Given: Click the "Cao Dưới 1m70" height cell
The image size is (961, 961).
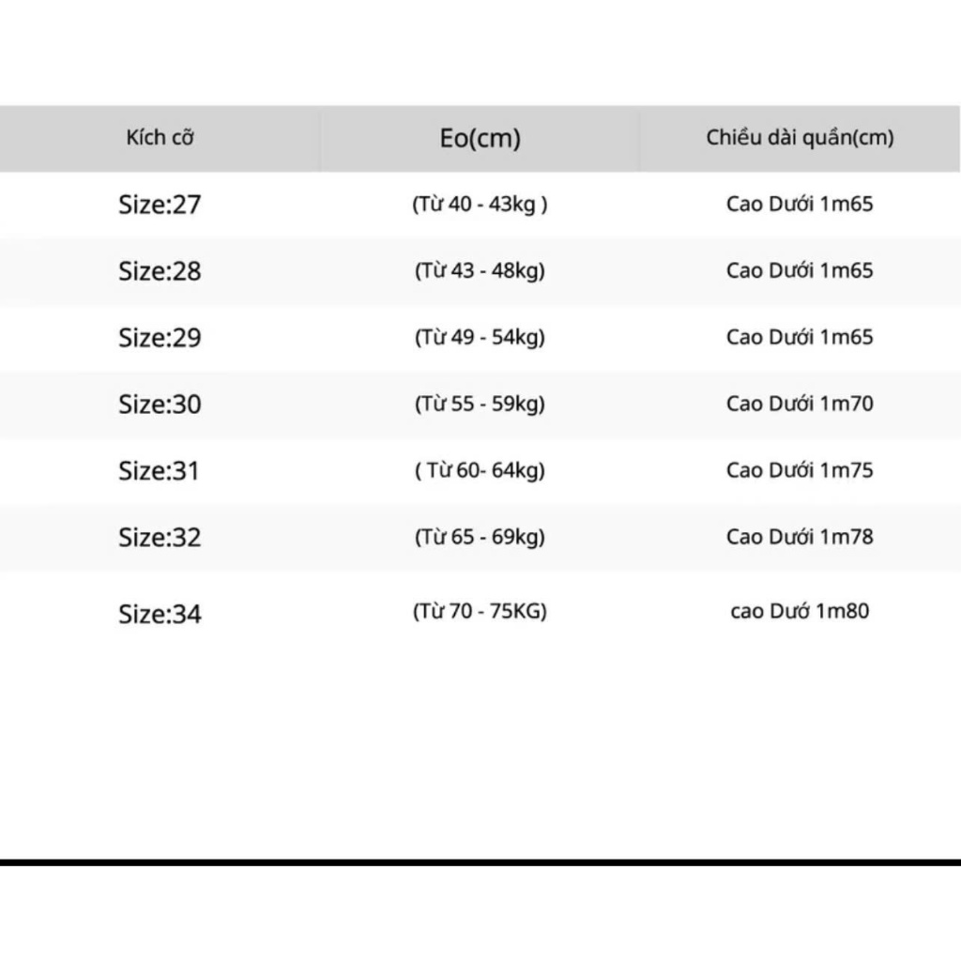Looking at the screenshot, I should 800,404.
